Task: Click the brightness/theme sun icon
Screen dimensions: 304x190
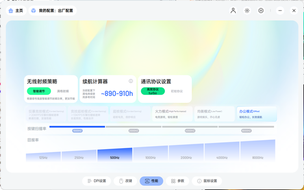Action: (x=247, y=11)
